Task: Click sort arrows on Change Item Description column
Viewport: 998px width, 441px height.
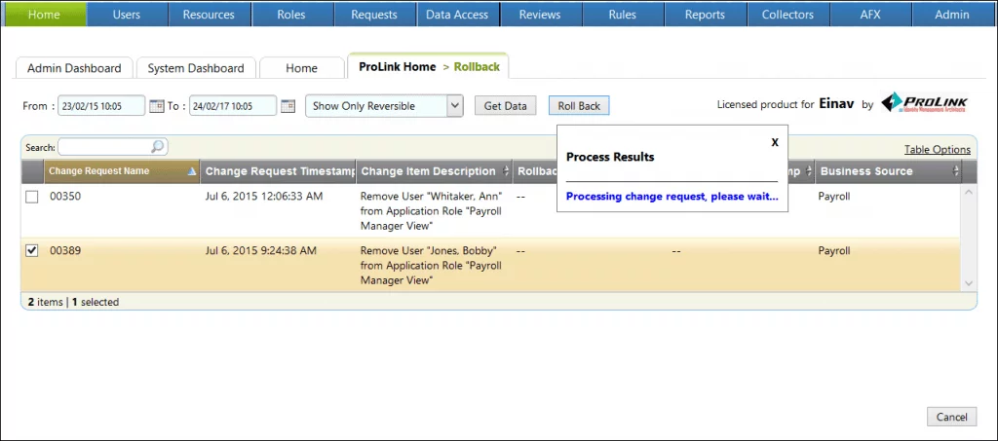Action: coord(506,171)
